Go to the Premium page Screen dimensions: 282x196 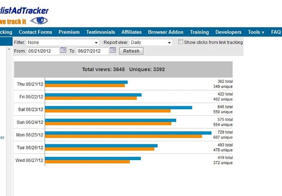click(x=69, y=32)
